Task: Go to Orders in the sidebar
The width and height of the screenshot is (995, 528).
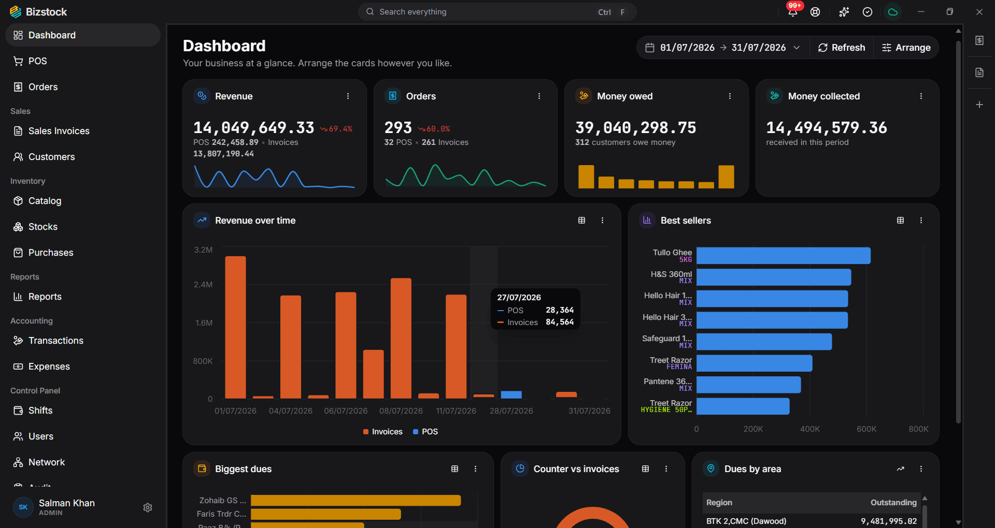Action: pos(83,87)
